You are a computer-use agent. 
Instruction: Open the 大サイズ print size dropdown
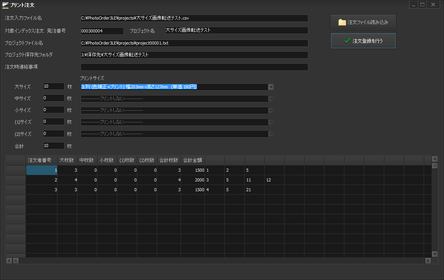[271, 87]
